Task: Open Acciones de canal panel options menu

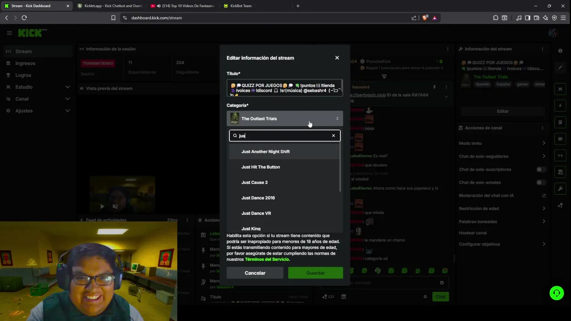Action: [x=542, y=128]
